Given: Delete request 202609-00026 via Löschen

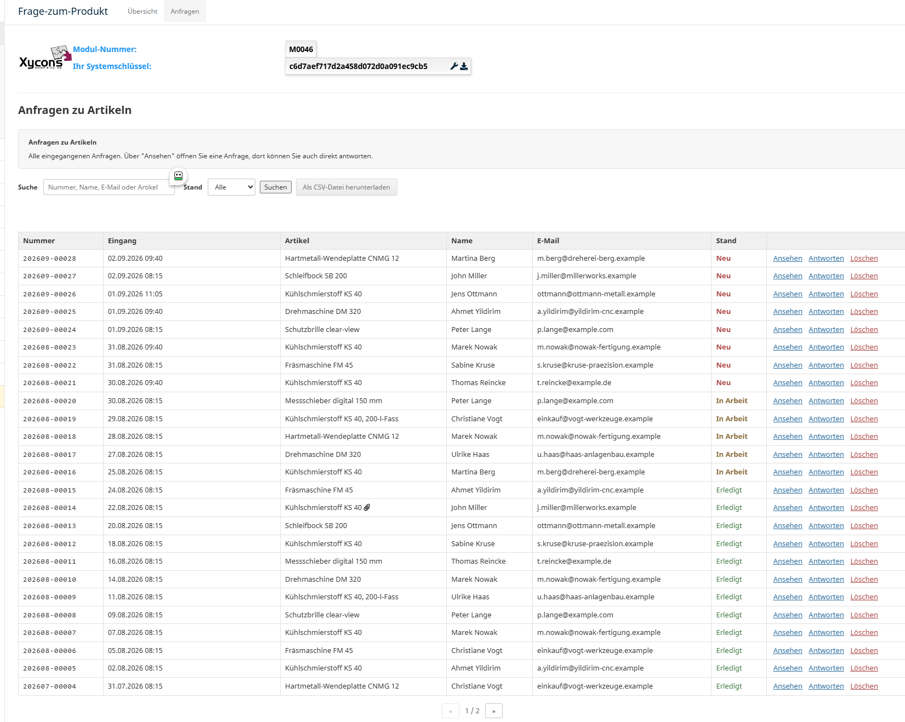Looking at the screenshot, I should (x=864, y=294).
